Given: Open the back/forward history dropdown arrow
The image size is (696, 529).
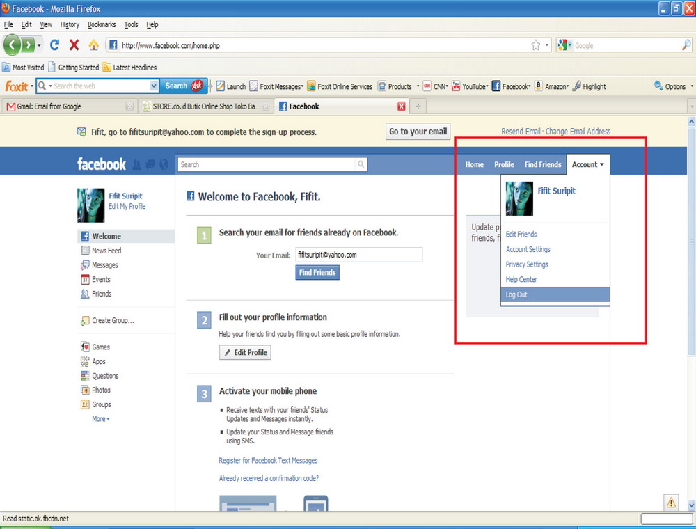Looking at the screenshot, I should coord(40,45).
